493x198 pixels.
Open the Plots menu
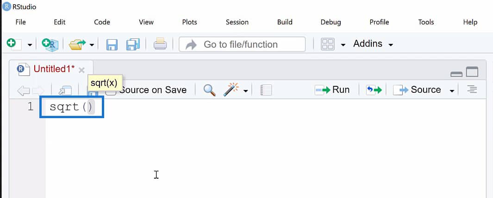tap(190, 22)
